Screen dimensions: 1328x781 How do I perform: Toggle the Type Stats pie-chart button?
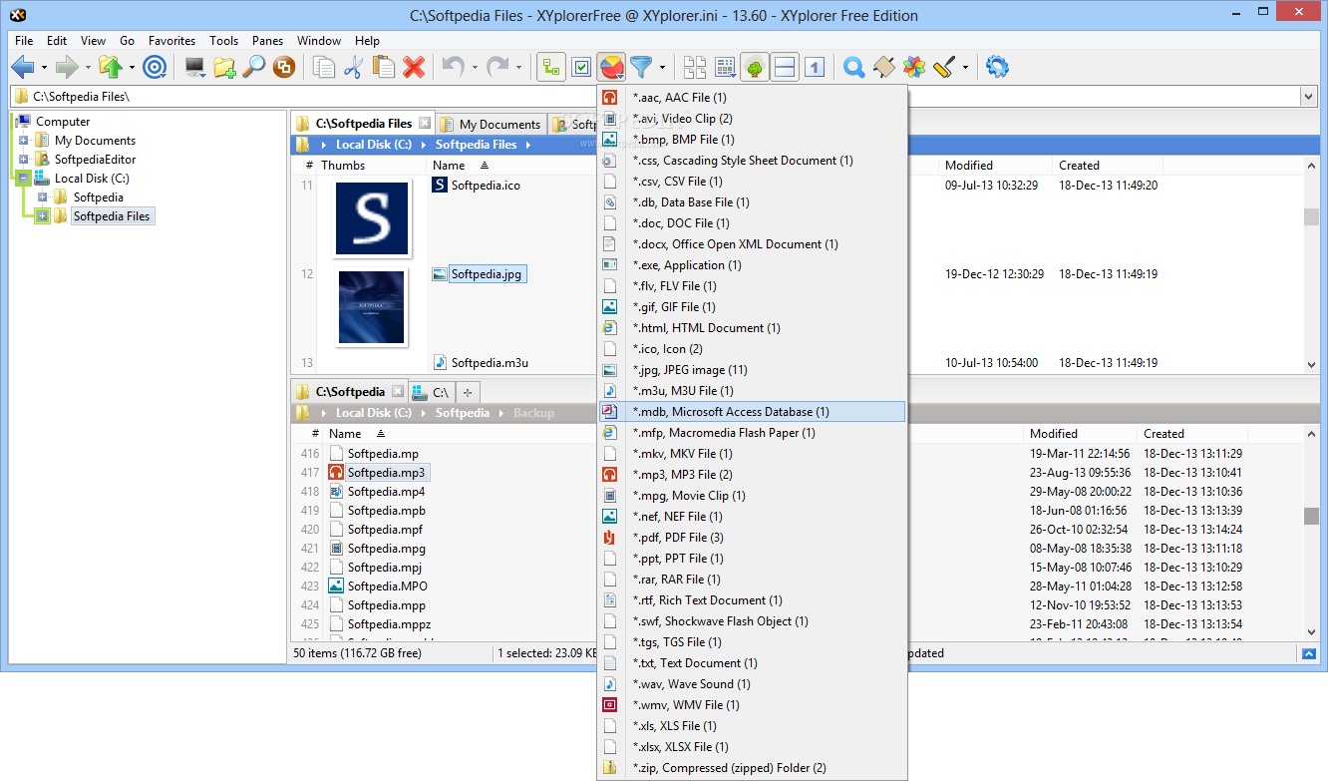pos(612,67)
